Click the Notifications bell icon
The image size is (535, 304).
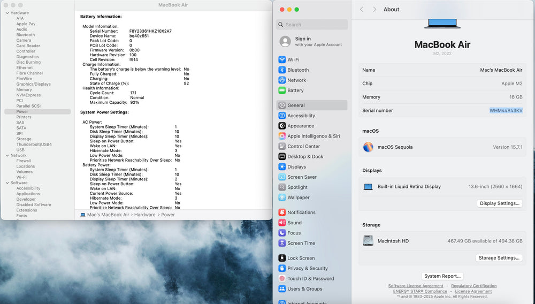tap(282, 212)
